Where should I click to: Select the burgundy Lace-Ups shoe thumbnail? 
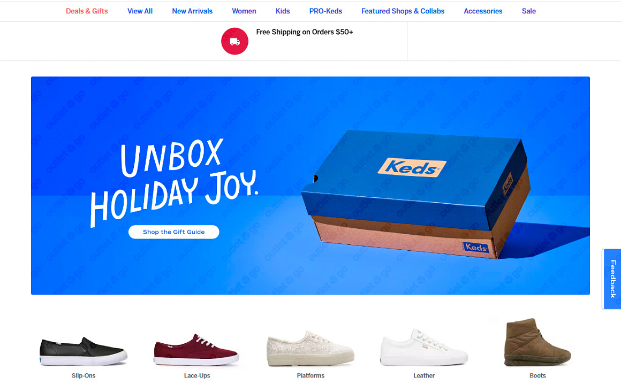click(x=196, y=350)
